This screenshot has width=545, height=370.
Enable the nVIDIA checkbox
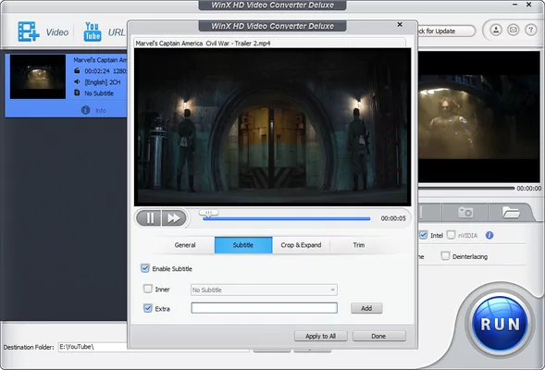(451, 235)
